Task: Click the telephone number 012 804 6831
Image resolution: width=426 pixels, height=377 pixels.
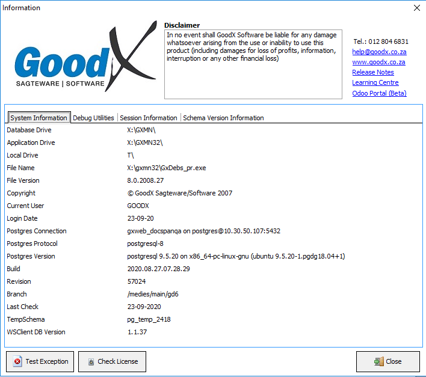Action: point(388,41)
